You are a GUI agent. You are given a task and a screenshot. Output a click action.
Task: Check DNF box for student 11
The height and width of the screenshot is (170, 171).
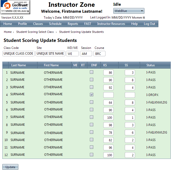point(91,147)
